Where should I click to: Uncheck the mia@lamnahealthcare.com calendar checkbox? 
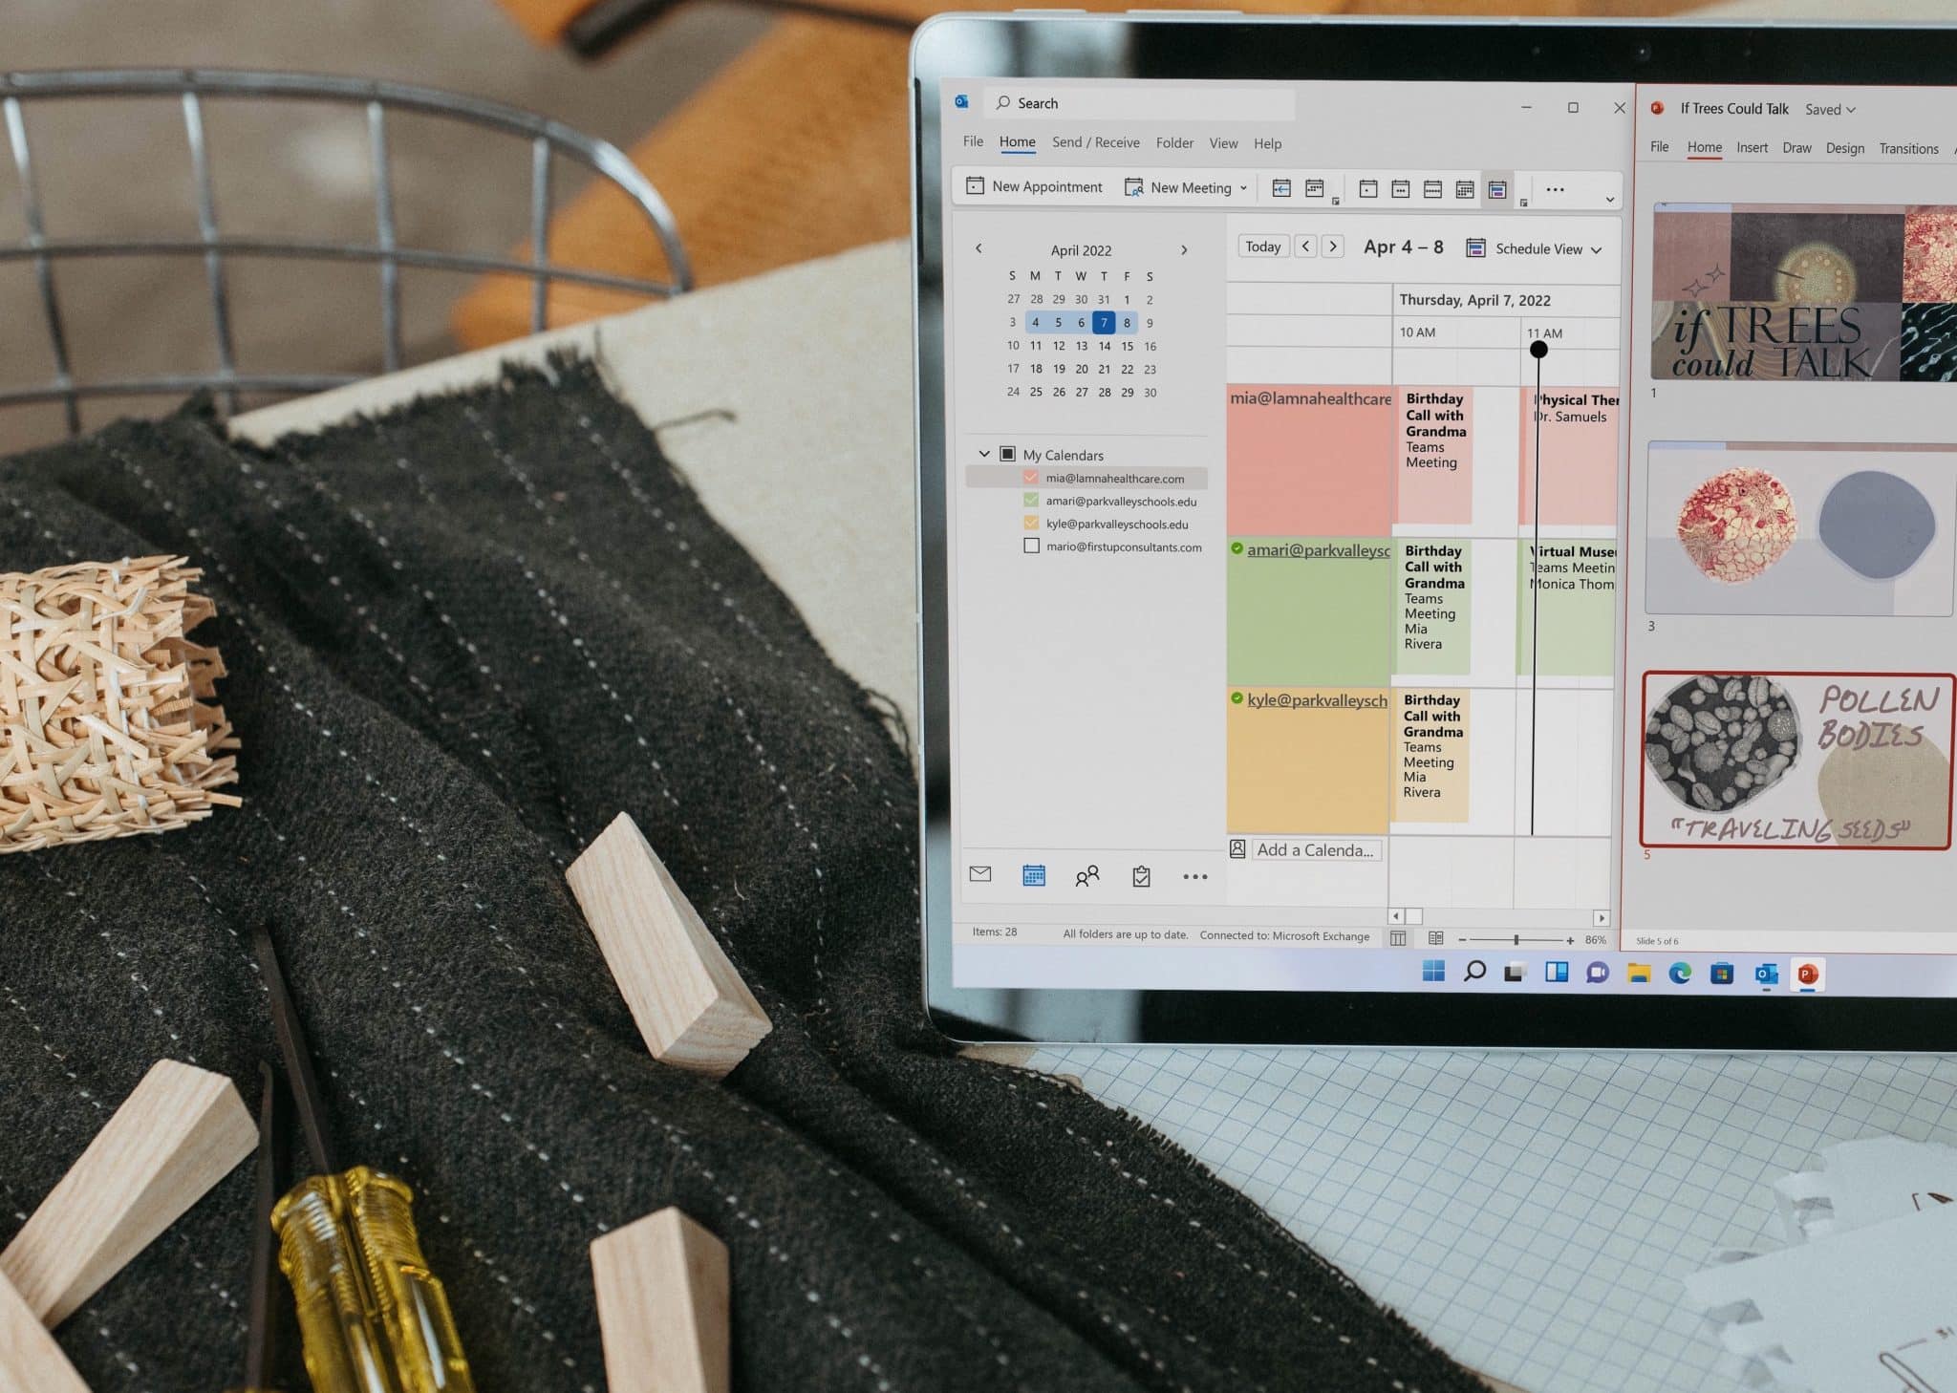click(1030, 478)
